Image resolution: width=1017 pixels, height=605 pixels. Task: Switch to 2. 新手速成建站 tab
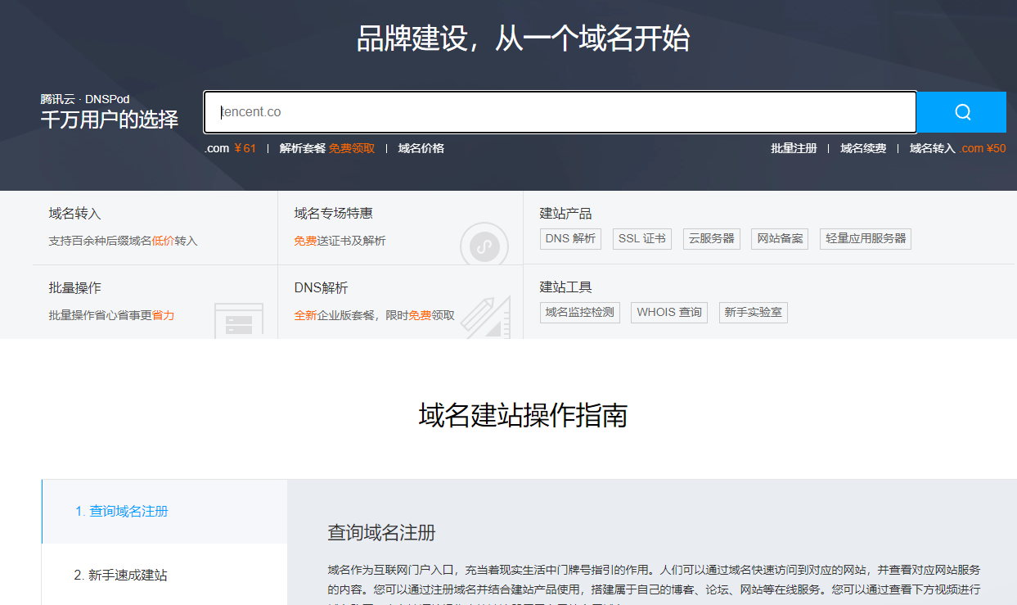164,575
